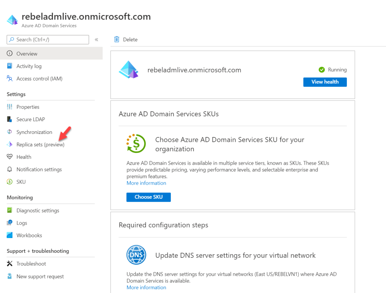The width and height of the screenshot is (386, 293).
Task: Click the domain pyramid logo in status card
Action: click(x=129, y=70)
